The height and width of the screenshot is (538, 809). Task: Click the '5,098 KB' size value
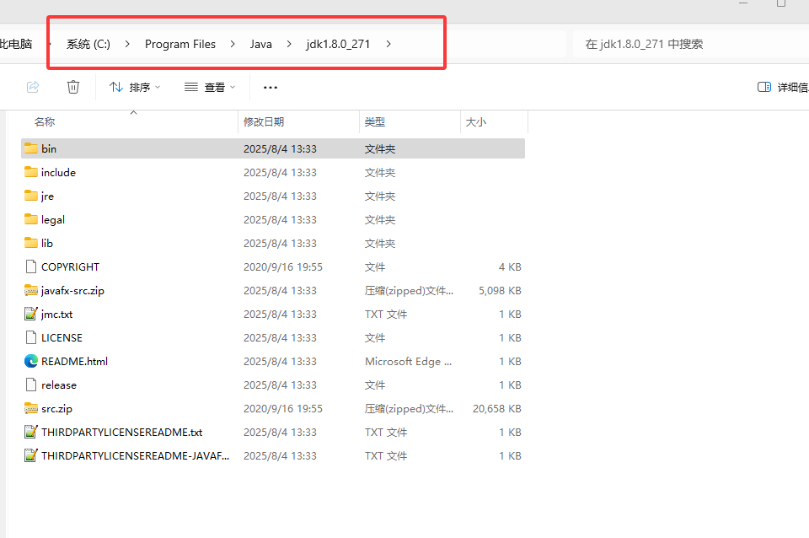(x=500, y=291)
